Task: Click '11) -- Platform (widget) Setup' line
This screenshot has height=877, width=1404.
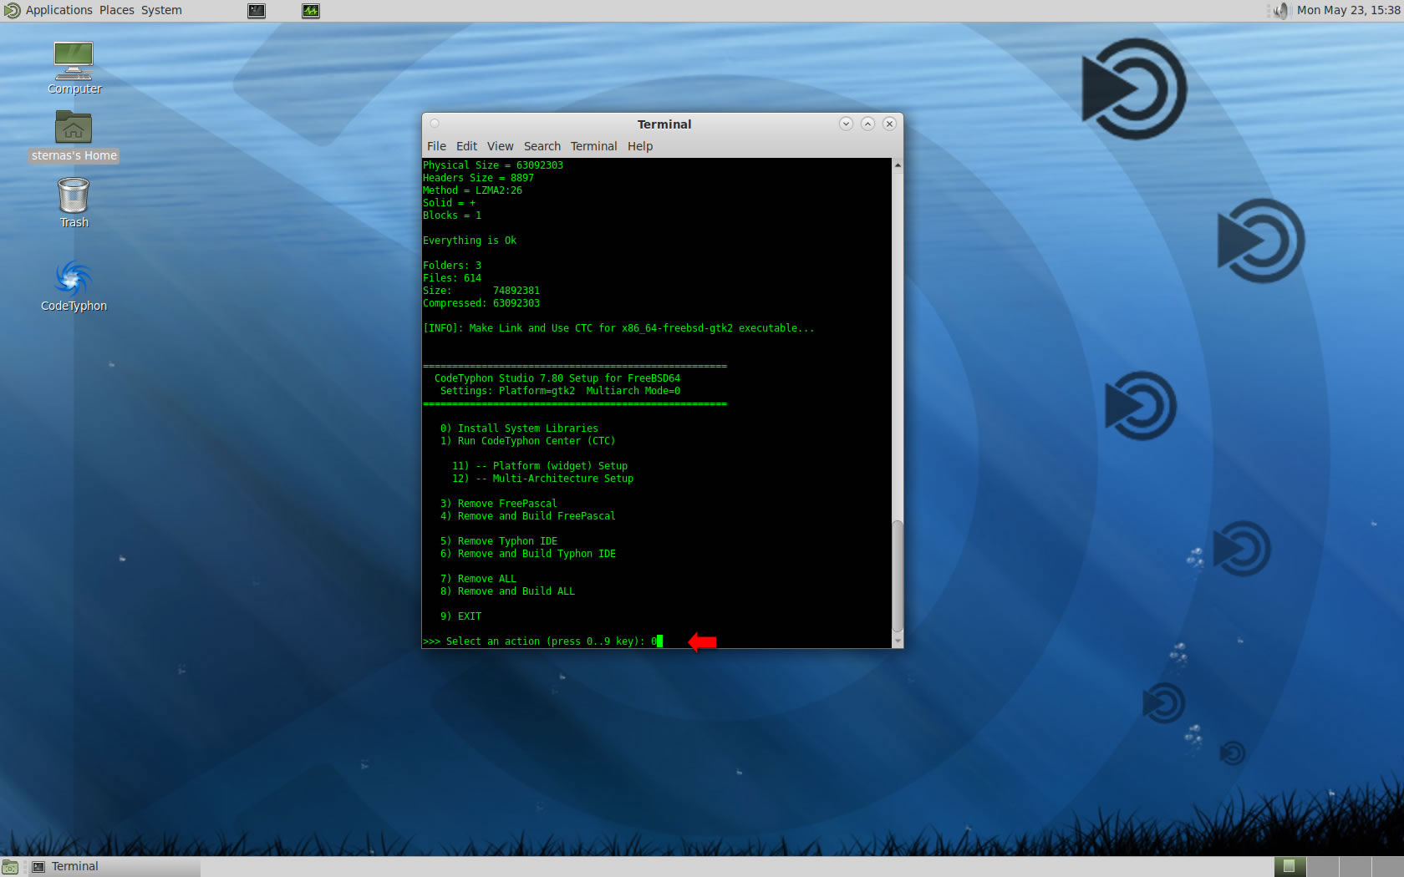Action: (540, 466)
